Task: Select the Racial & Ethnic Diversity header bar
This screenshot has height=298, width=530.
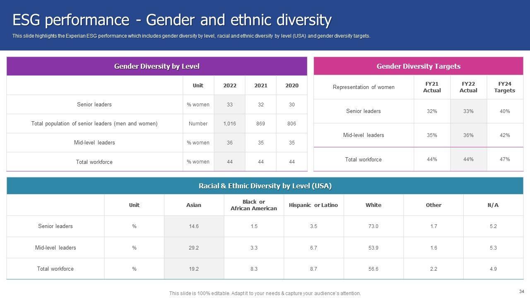Action: point(265,186)
